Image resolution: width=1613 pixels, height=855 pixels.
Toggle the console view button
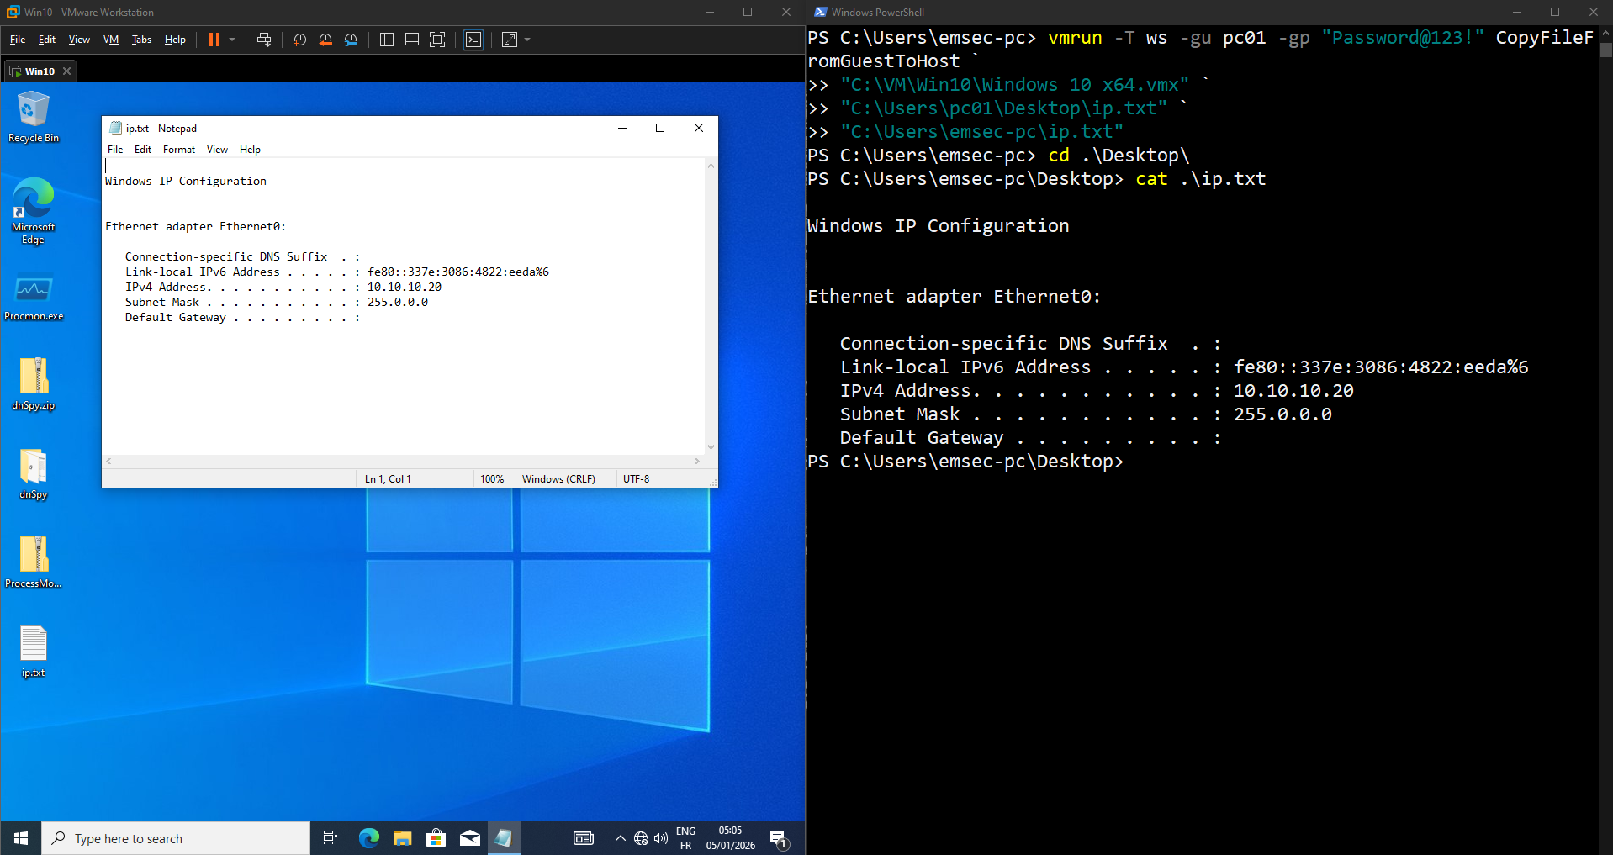(x=473, y=40)
